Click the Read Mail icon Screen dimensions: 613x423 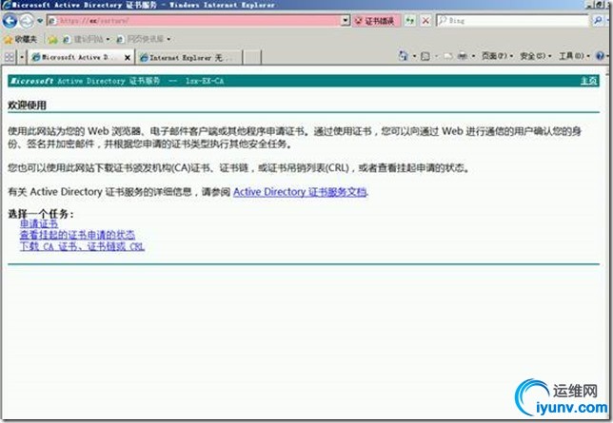448,56
